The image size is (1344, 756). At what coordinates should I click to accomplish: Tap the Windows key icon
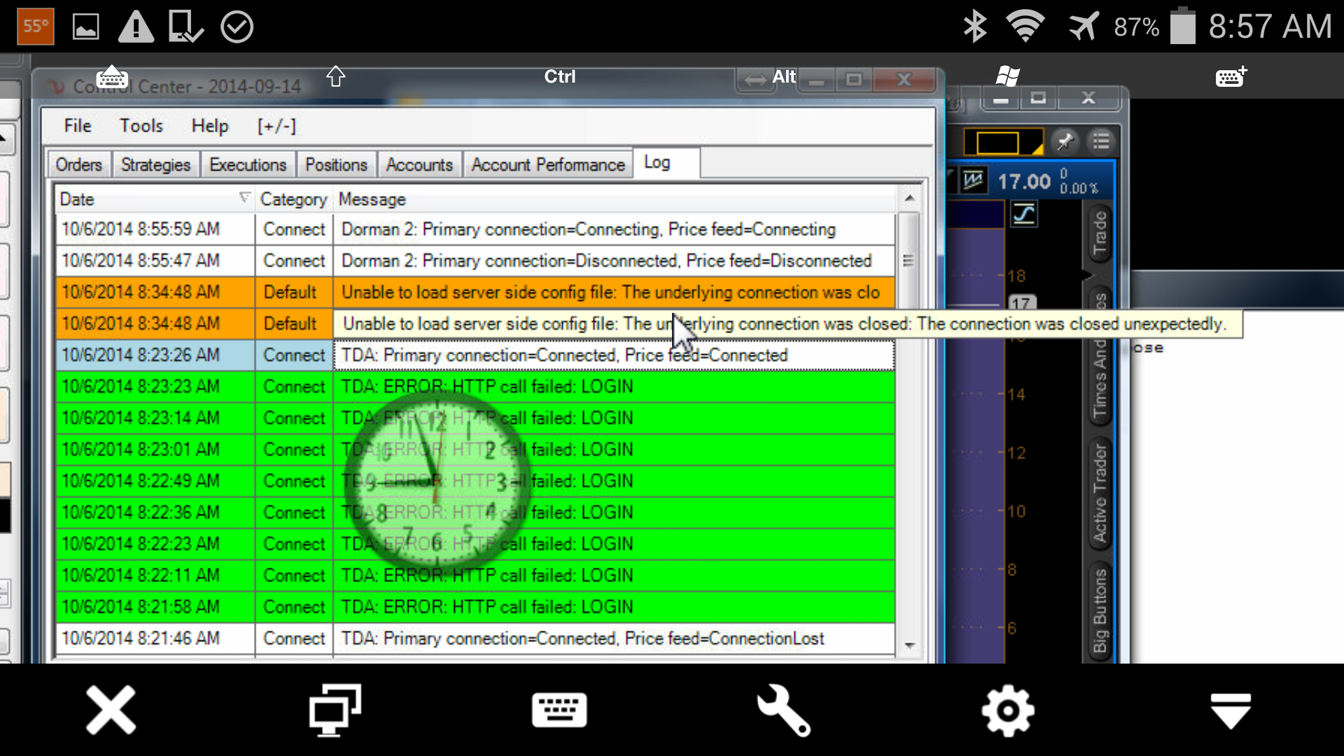[x=1007, y=76]
